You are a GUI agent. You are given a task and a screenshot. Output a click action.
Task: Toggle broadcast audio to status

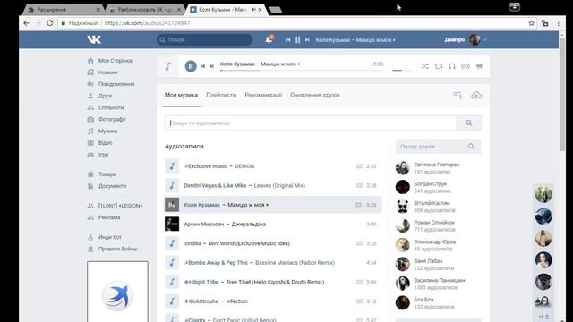pyautogui.click(x=466, y=66)
